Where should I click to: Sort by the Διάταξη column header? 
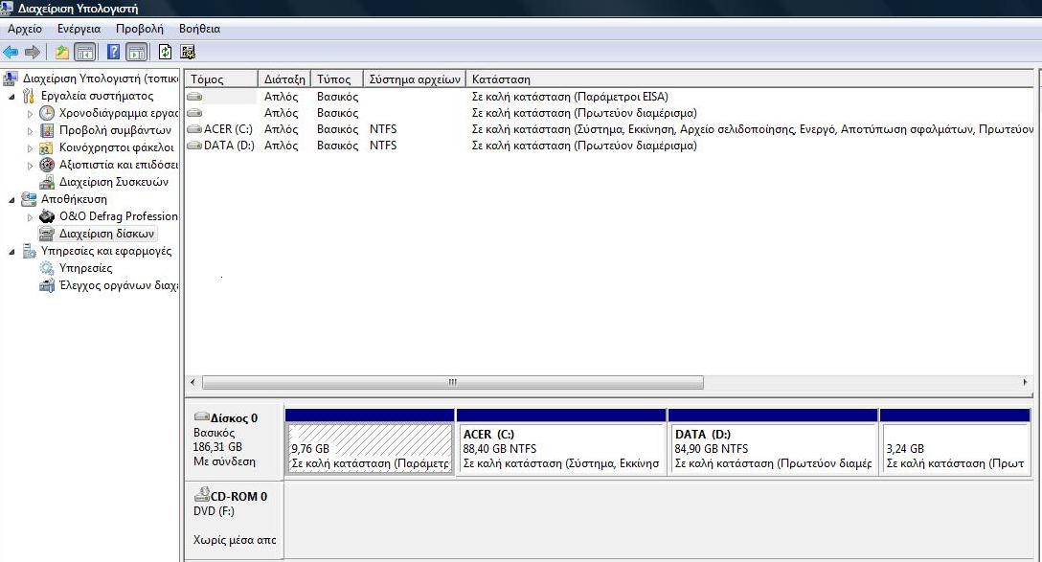(284, 79)
